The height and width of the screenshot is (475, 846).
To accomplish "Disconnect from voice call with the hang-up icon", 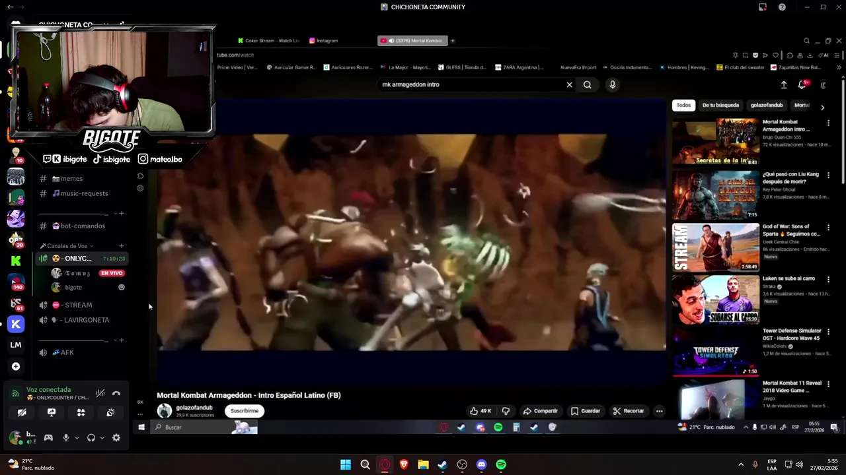I will (x=116, y=394).
